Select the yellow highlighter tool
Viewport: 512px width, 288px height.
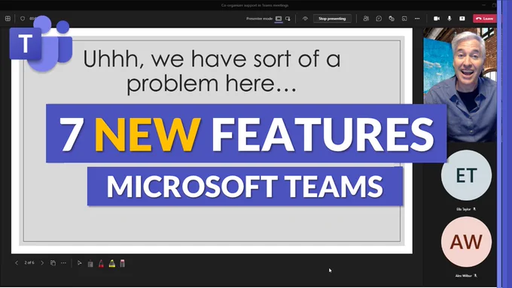[112, 263]
